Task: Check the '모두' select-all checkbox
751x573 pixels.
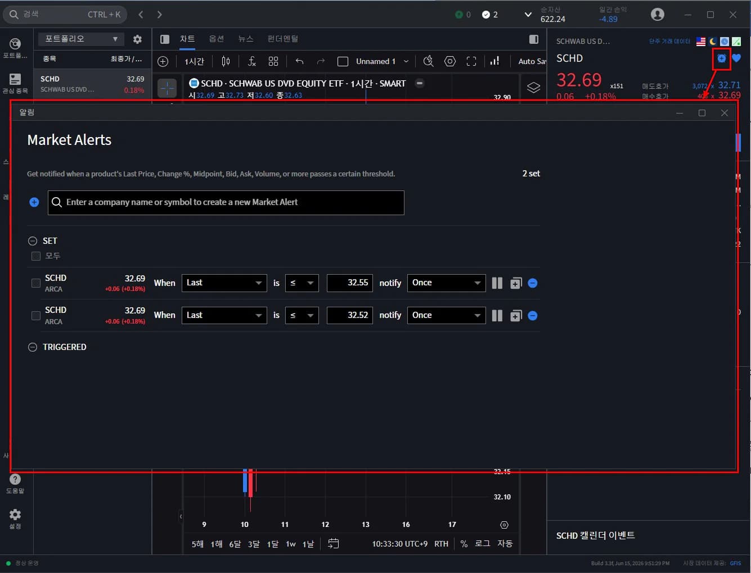Action: pos(36,256)
